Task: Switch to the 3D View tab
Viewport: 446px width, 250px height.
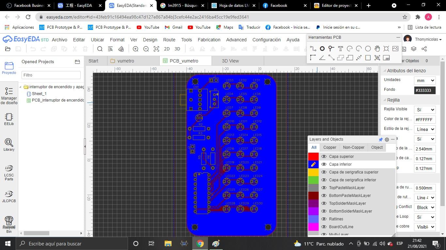Action: point(231,61)
